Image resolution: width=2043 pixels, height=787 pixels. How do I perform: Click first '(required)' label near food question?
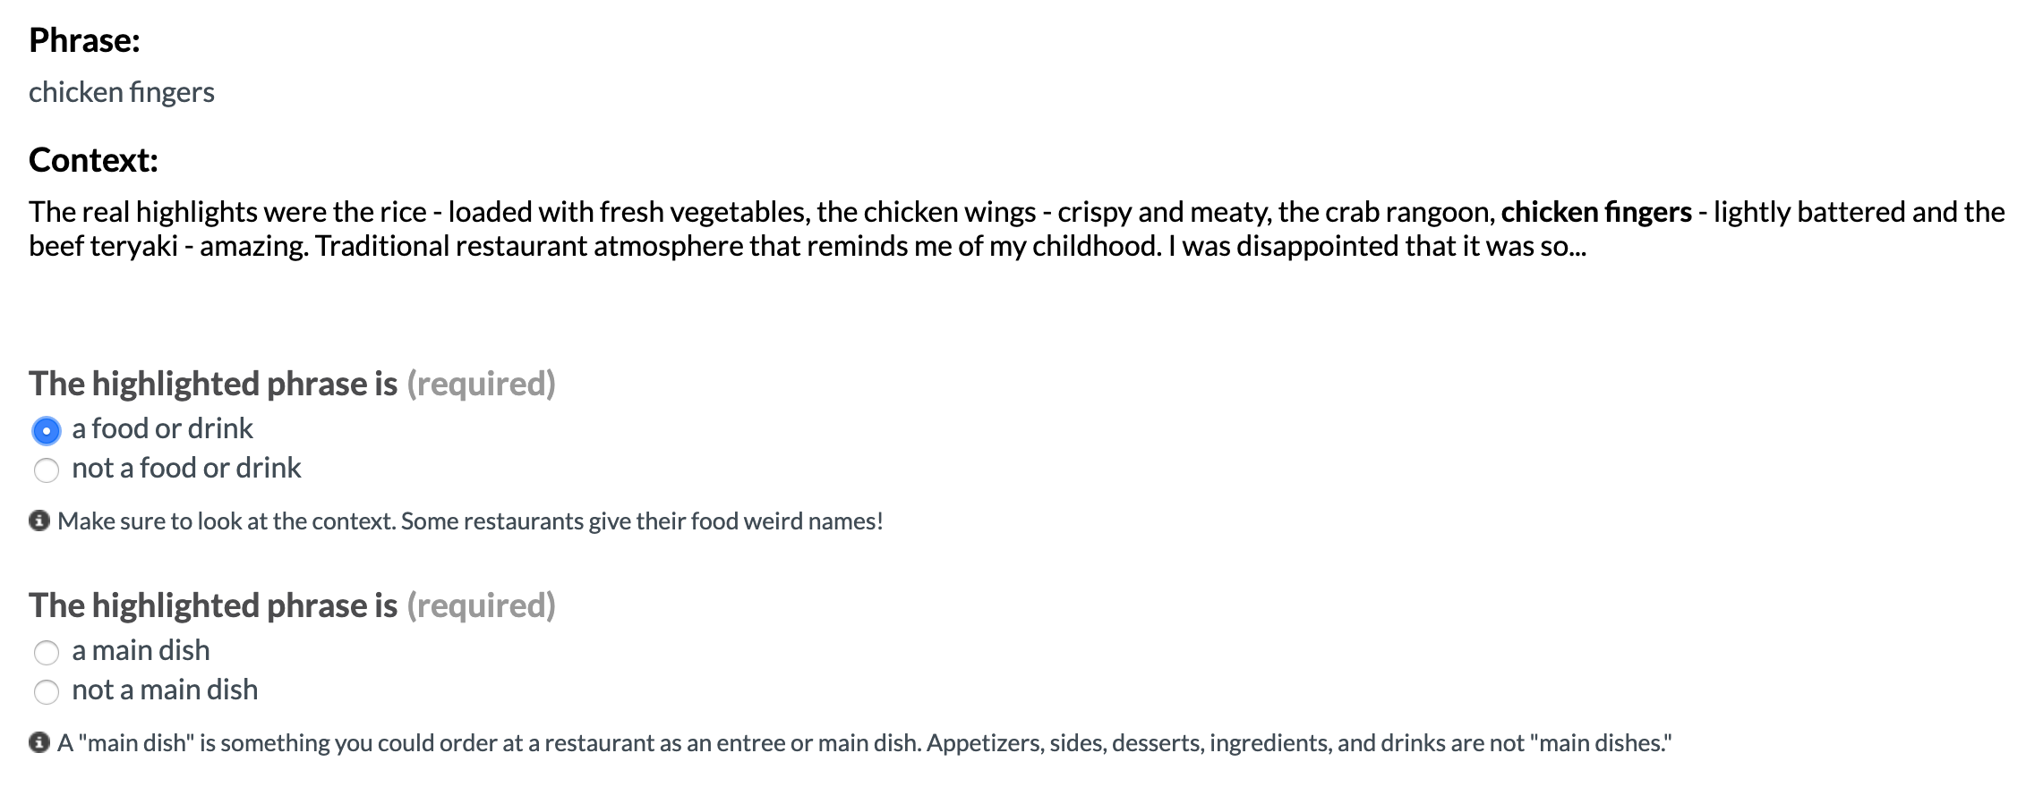point(481,384)
